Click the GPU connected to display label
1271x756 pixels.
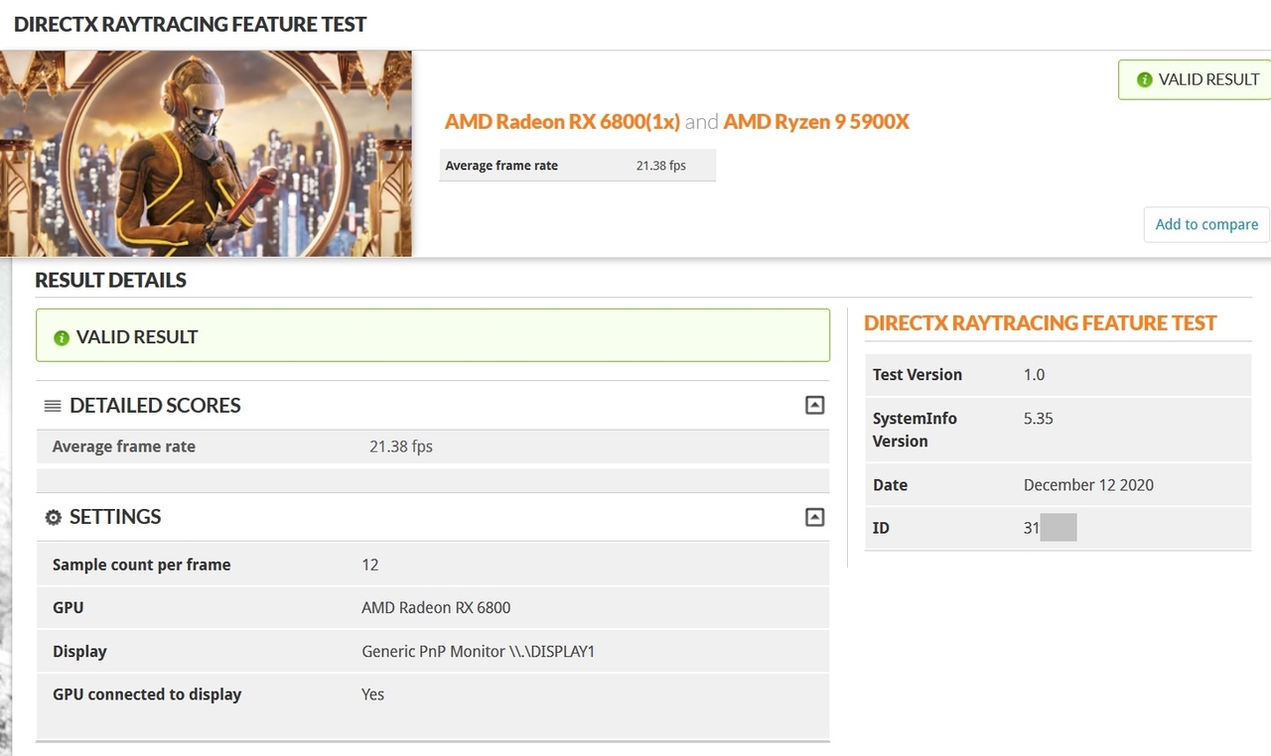(147, 694)
